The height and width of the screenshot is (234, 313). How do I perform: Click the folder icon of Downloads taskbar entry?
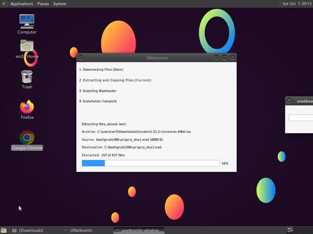(14, 230)
